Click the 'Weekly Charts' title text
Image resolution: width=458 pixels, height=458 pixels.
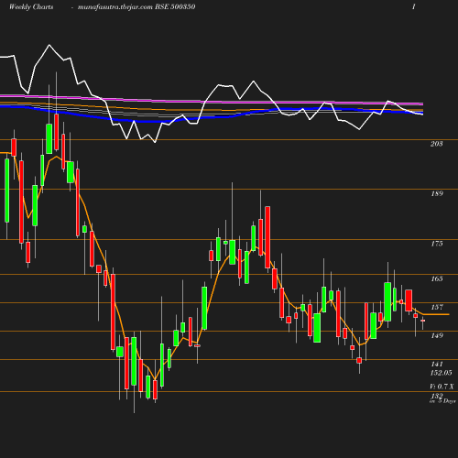click(x=31, y=7)
